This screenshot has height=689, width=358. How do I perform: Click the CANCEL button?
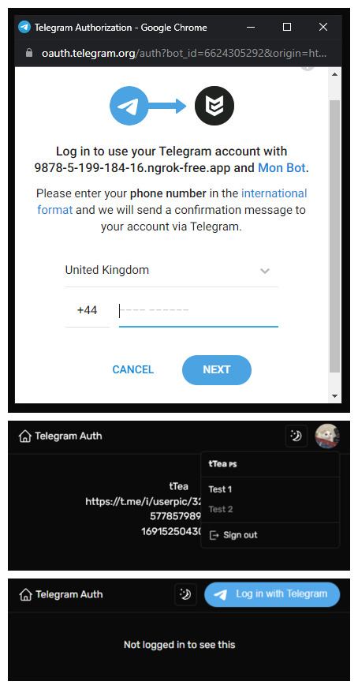133,369
